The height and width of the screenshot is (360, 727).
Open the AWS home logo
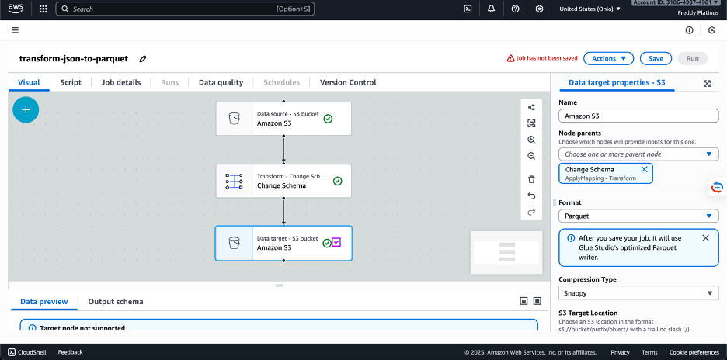(16, 9)
